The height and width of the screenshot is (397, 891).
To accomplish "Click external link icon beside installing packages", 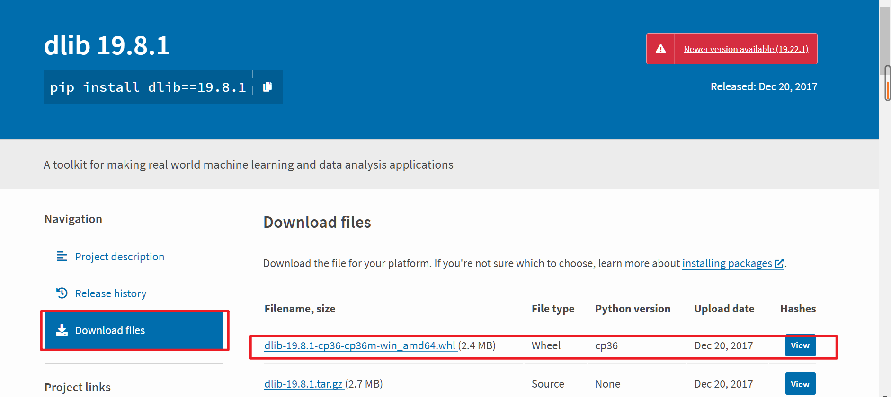I will [x=779, y=263].
